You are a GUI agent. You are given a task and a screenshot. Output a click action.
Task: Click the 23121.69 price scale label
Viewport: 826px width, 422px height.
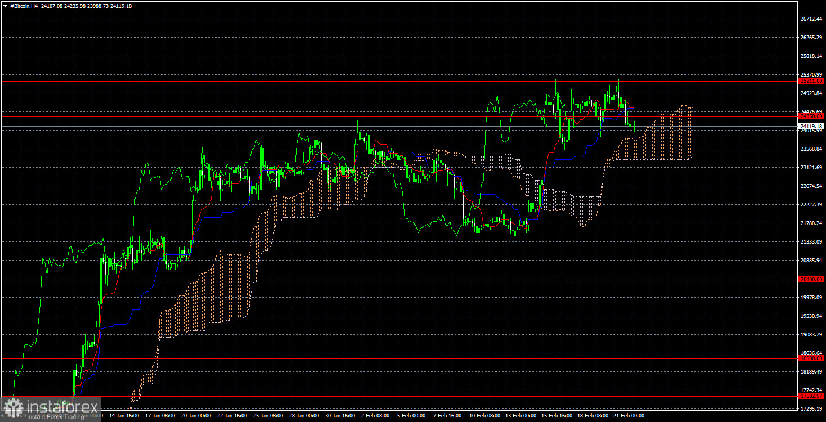811,168
